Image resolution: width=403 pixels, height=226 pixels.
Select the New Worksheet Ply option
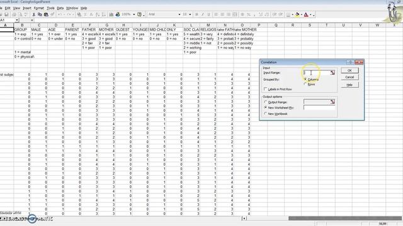tap(266, 107)
